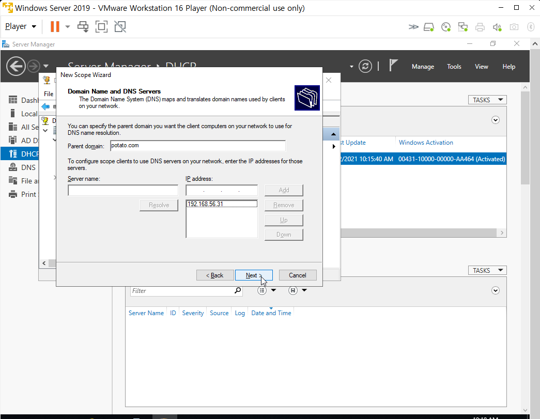Click Next in the New Scope Wizard
This screenshot has height=419, width=540.
[x=254, y=275]
